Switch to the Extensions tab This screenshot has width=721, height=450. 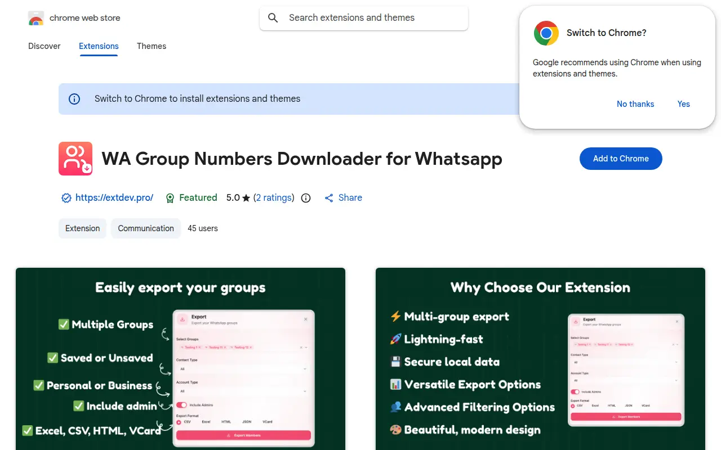point(99,46)
